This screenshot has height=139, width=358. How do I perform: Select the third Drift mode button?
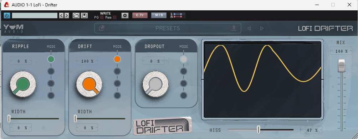(117, 83)
